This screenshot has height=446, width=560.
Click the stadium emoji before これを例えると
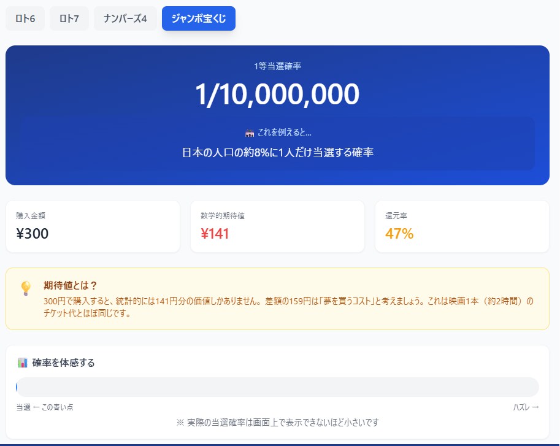(x=250, y=133)
